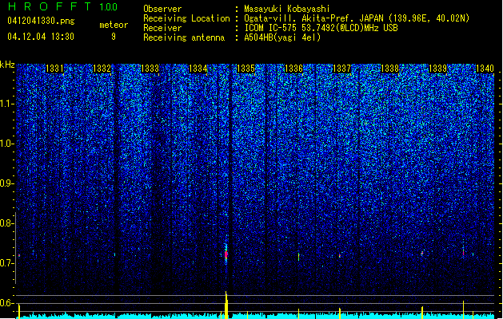Select the meteor count value 9

click(114, 37)
